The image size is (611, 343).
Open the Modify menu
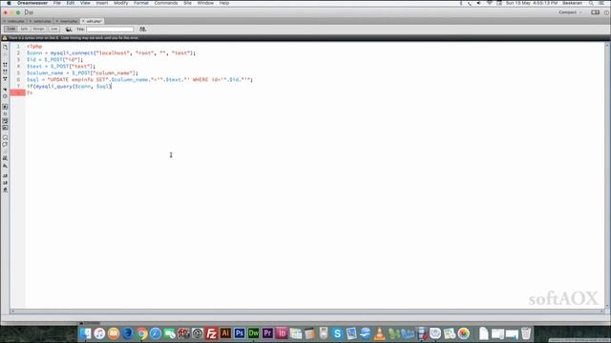[121, 3]
